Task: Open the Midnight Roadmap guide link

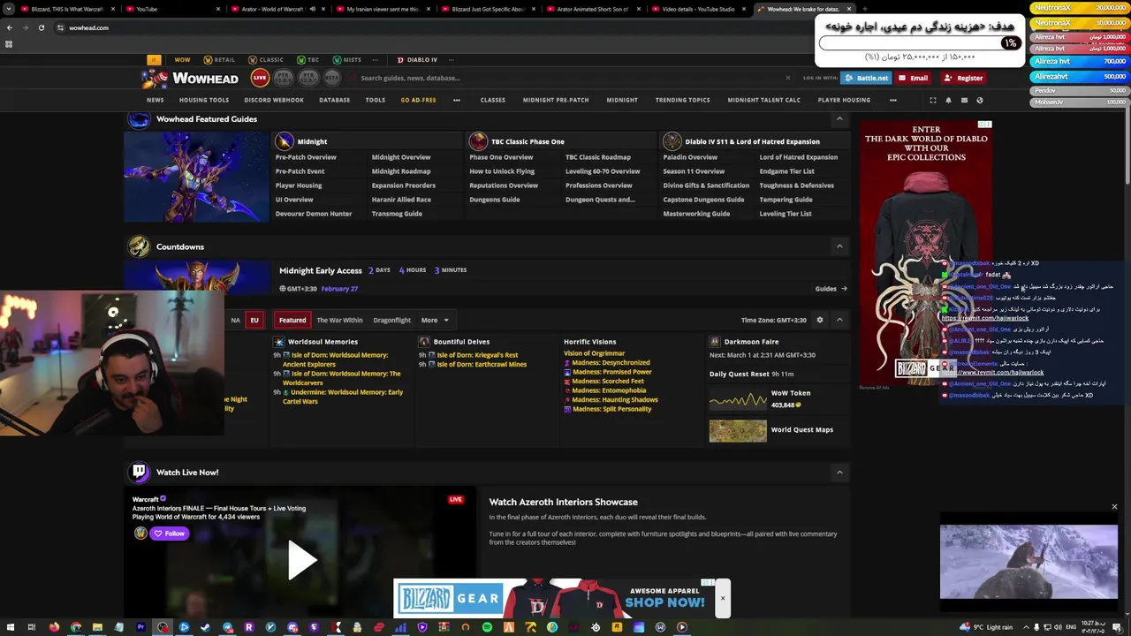Action: click(x=401, y=171)
